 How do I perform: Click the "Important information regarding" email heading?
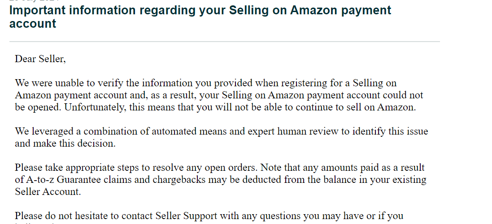coord(101,10)
